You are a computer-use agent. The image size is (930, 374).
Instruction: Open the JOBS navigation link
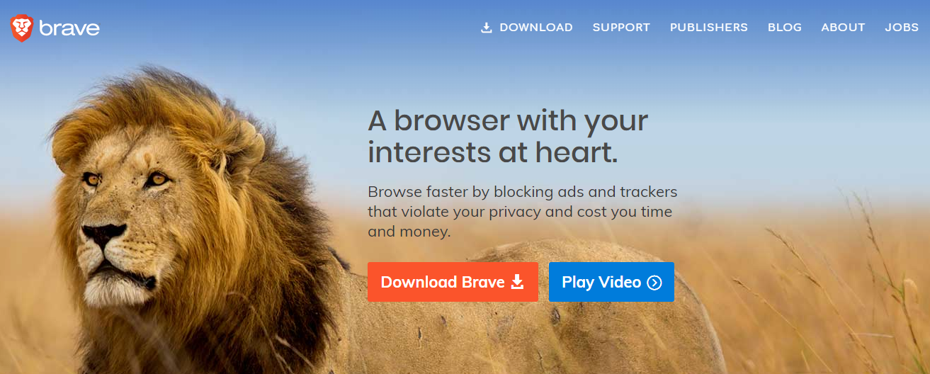point(902,28)
